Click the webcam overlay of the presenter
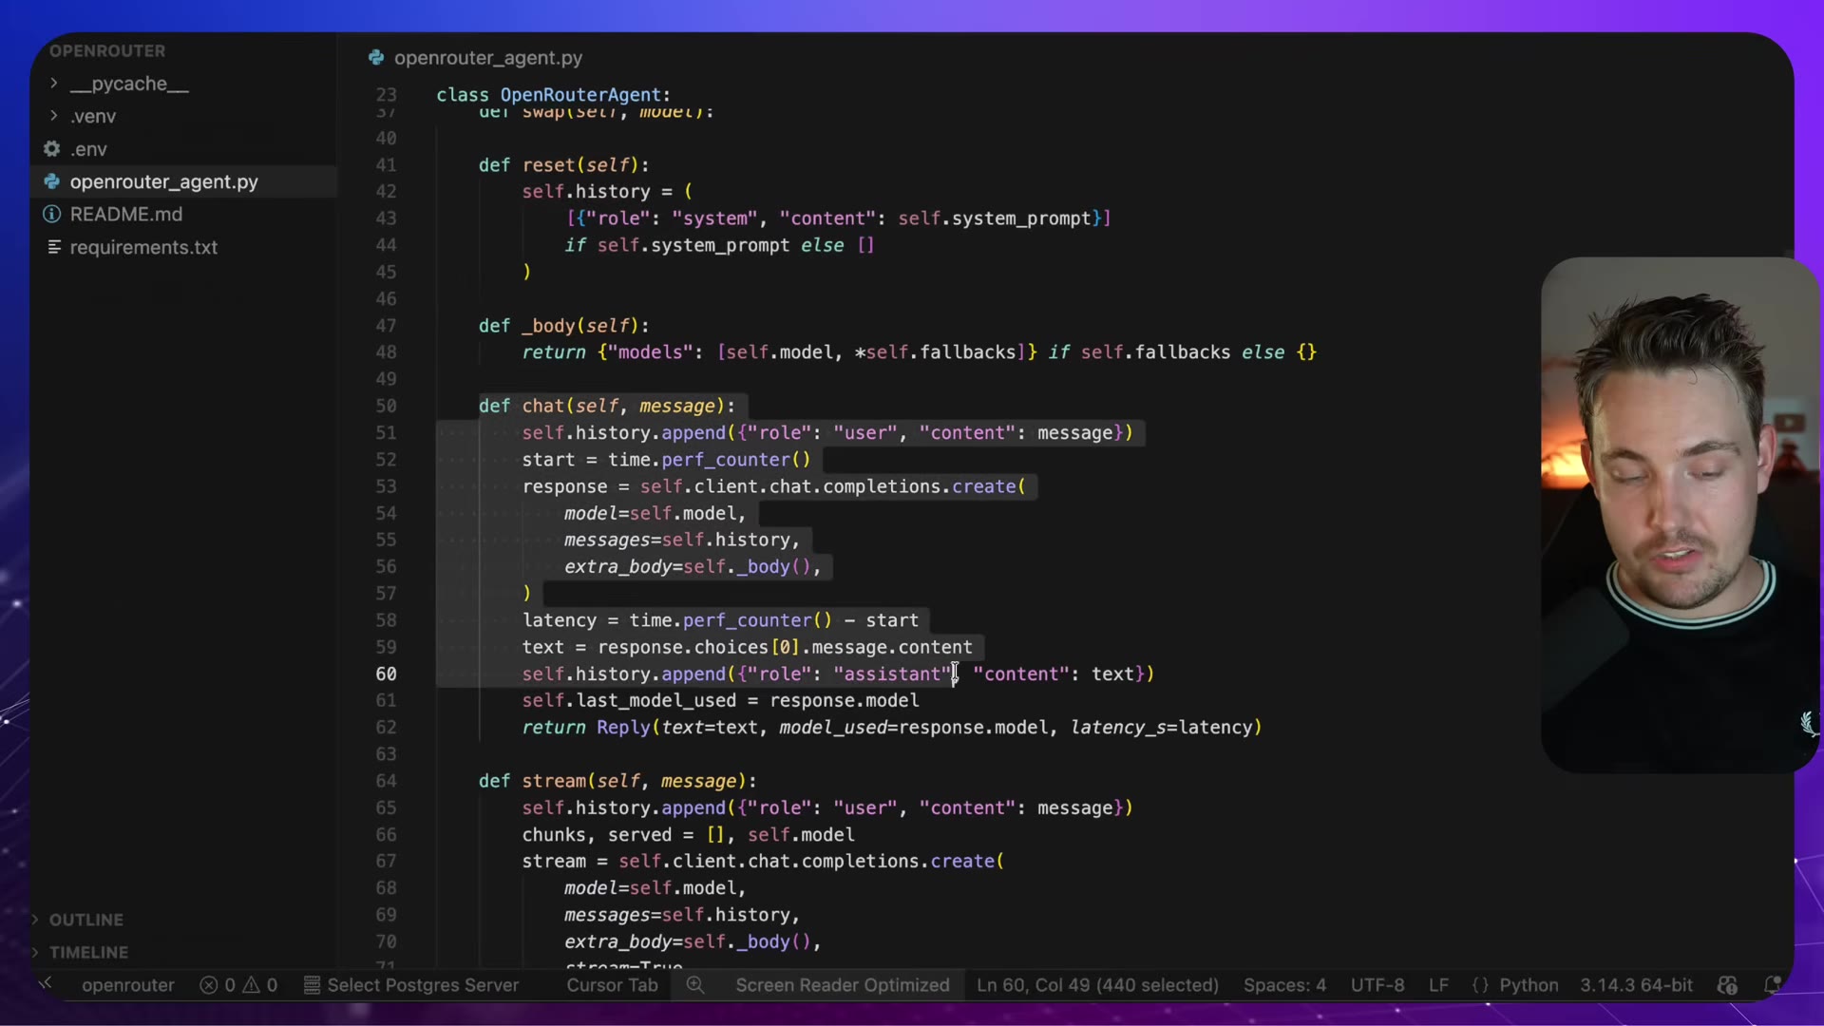Screen dimensions: 1824x1026 click(x=1679, y=514)
